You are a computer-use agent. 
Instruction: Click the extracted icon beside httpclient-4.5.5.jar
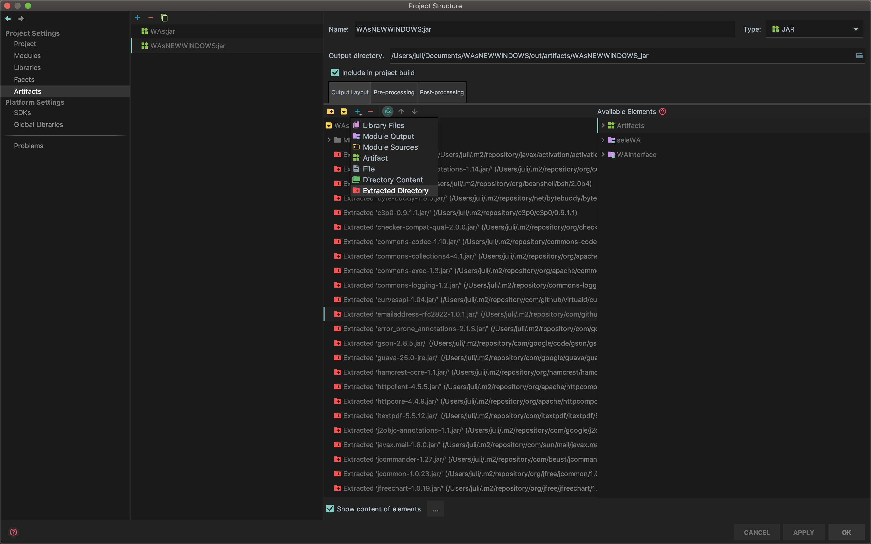point(337,387)
